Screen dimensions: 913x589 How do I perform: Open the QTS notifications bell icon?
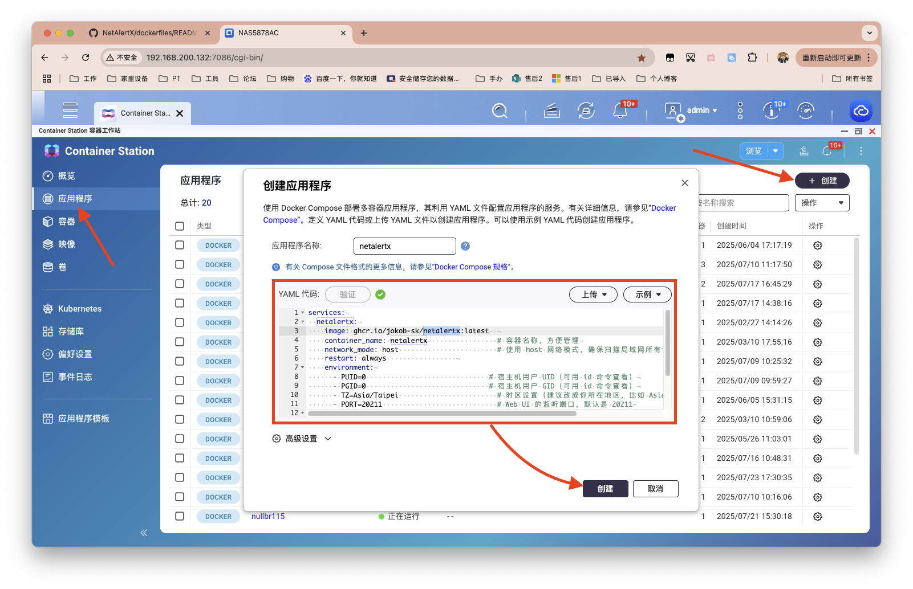[x=621, y=111]
